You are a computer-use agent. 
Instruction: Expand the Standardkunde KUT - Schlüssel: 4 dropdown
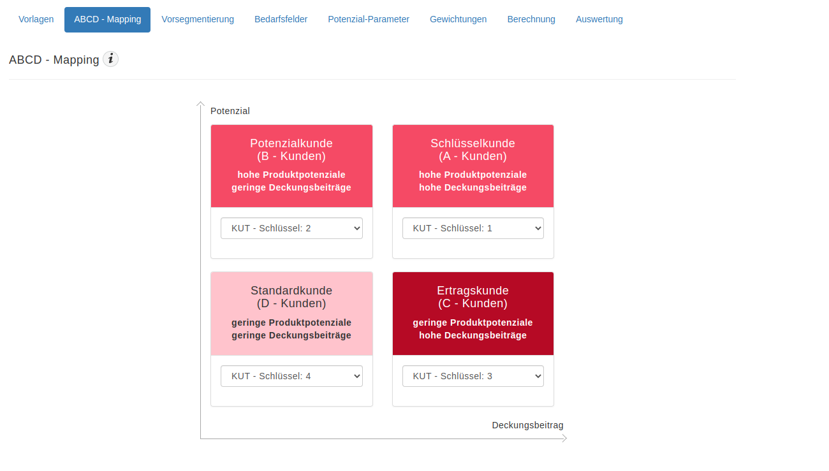coord(291,376)
